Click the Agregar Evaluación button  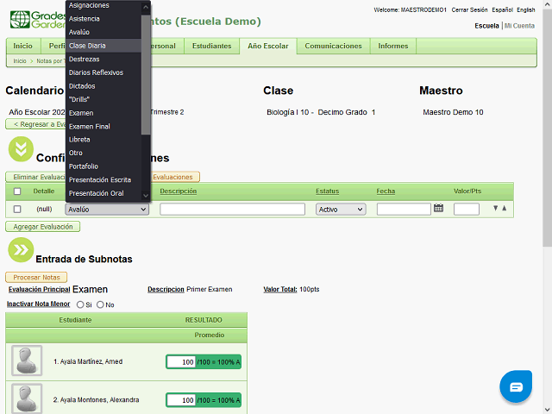42,226
